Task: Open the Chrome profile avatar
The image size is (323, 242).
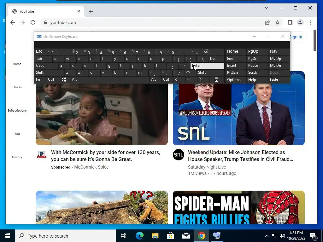Action: 300,22
